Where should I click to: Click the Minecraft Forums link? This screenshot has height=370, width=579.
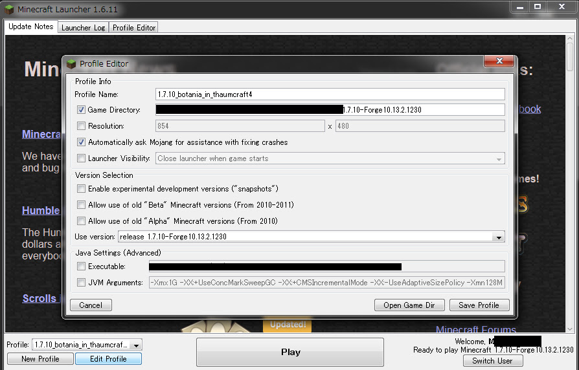coord(475,329)
